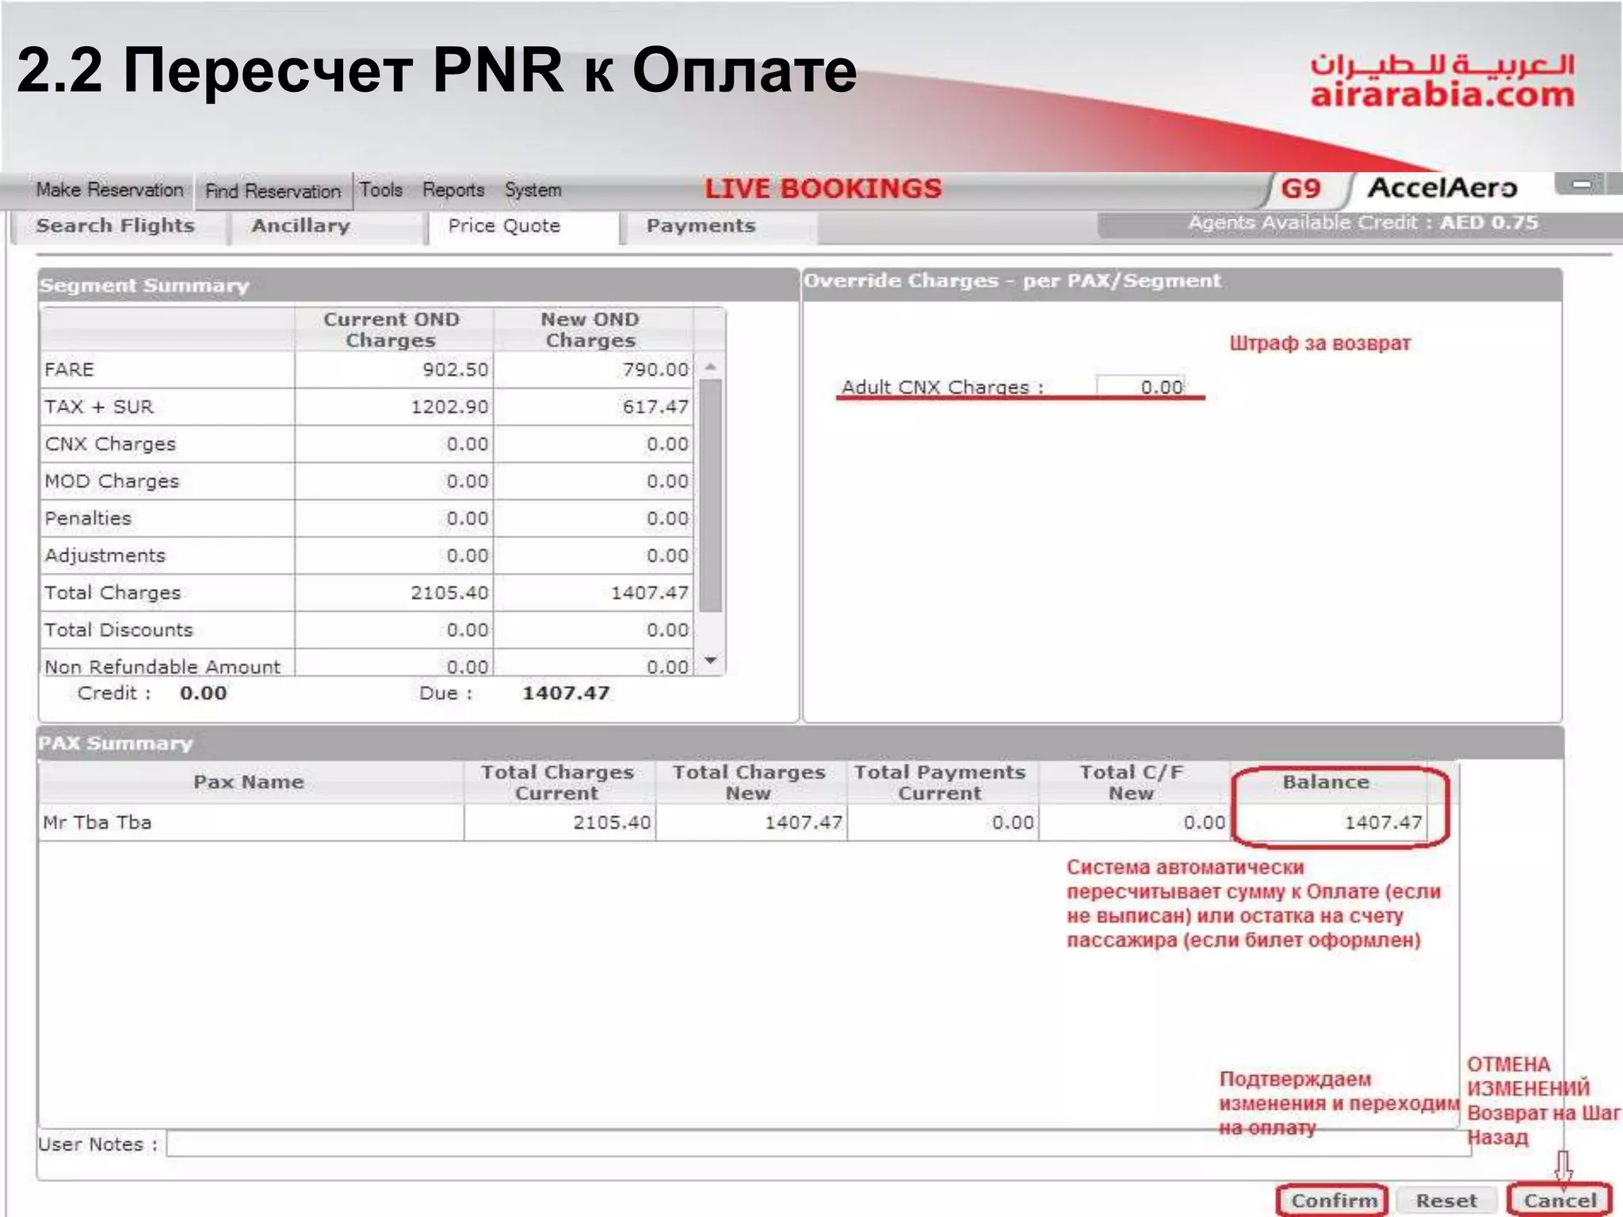The height and width of the screenshot is (1217, 1623).
Task: Click the G9 carrier tab
Action: 1300,189
